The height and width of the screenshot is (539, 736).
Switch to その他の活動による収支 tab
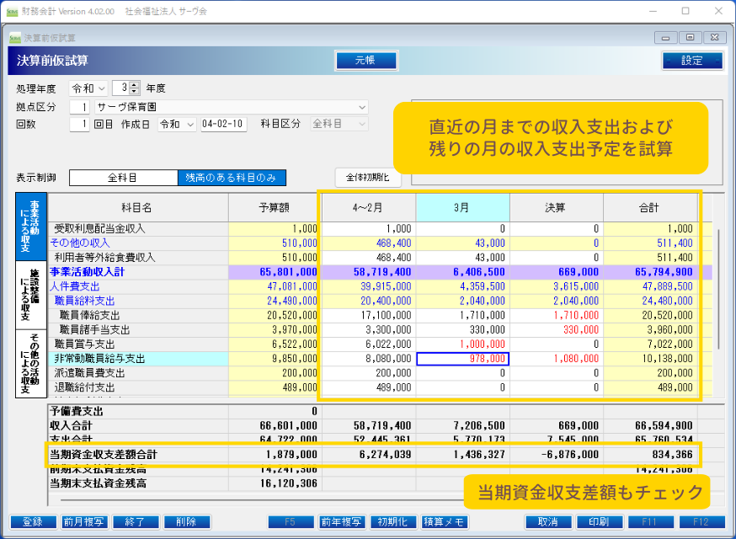tap(31, 363)
